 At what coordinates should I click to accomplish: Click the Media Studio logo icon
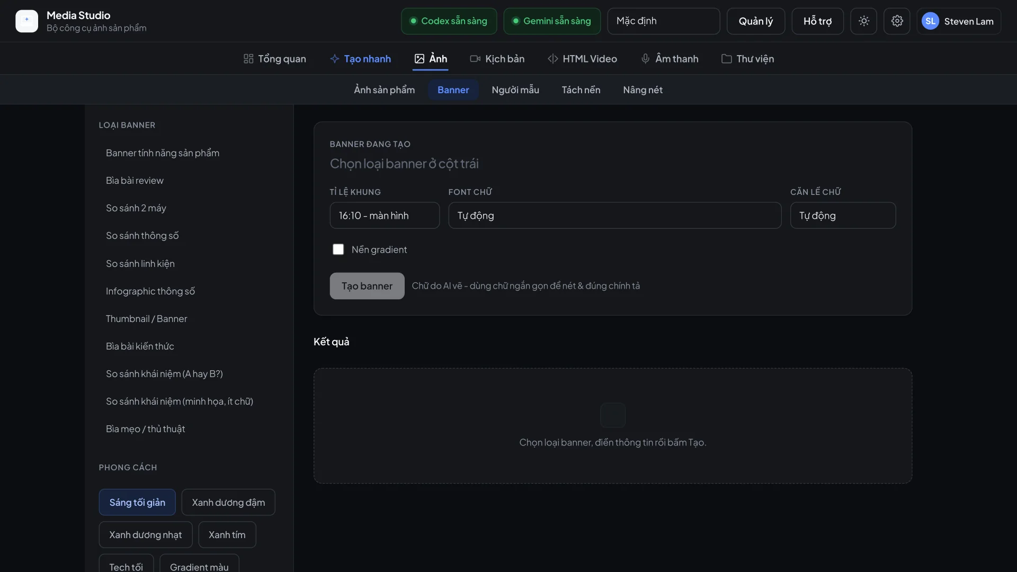coord(26,21)
